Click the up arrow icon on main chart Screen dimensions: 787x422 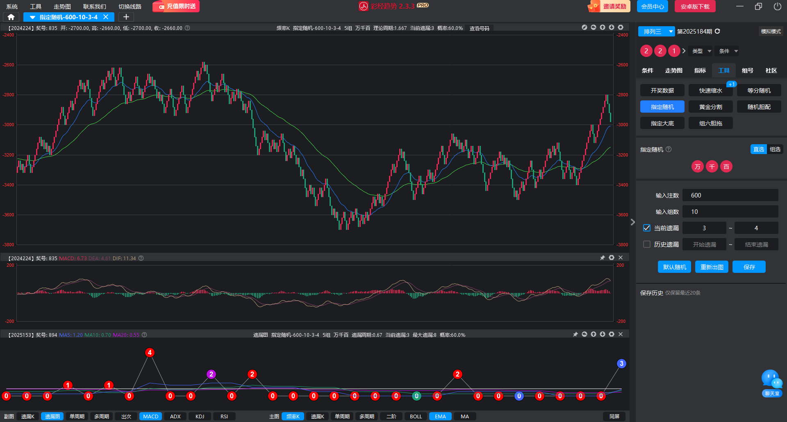coord(603,27)
